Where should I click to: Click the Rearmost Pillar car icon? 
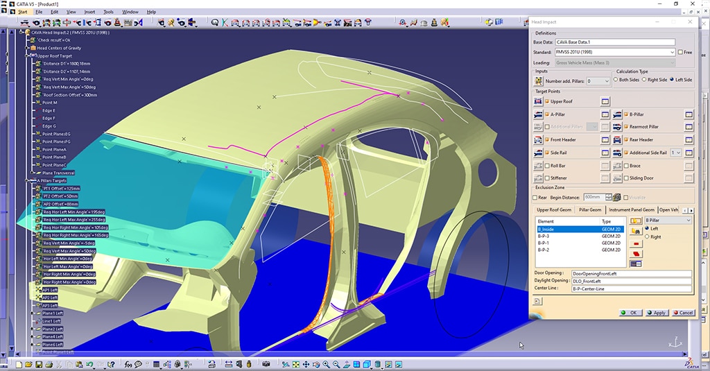[617, 127]
